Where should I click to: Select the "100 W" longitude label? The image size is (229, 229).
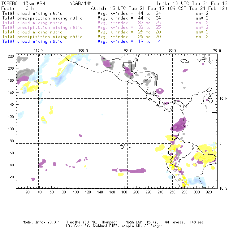(83, 50)
